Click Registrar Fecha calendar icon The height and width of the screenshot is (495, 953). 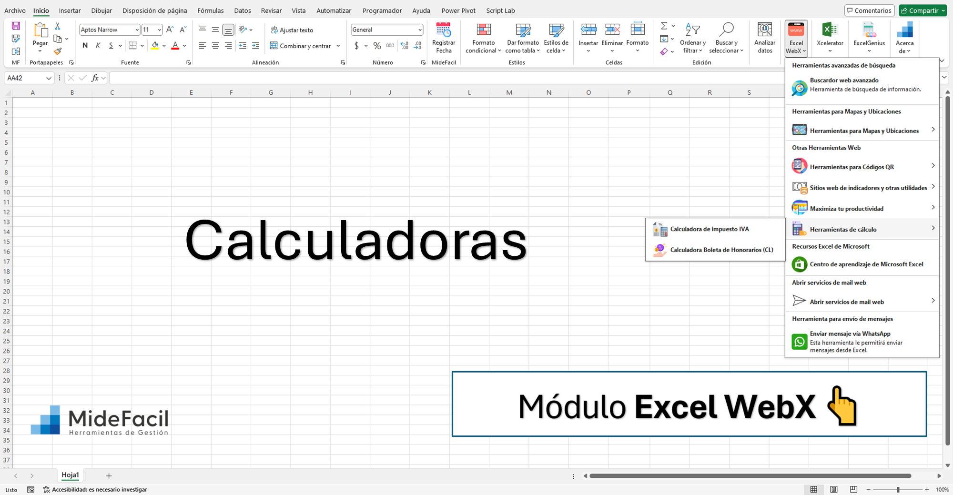click(443, 30)
